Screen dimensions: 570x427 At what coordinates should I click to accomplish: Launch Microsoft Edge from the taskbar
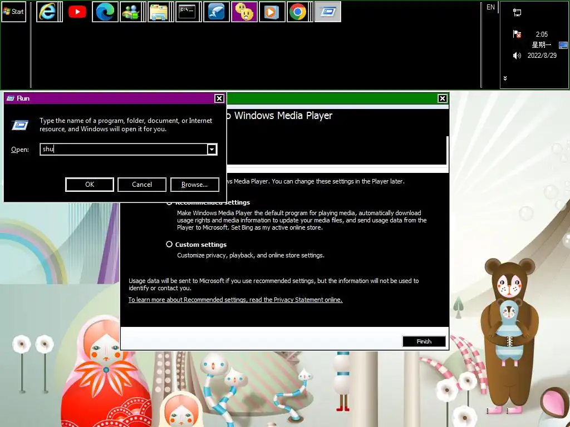[105, 12]
